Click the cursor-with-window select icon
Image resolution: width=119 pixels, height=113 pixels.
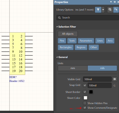110,9
